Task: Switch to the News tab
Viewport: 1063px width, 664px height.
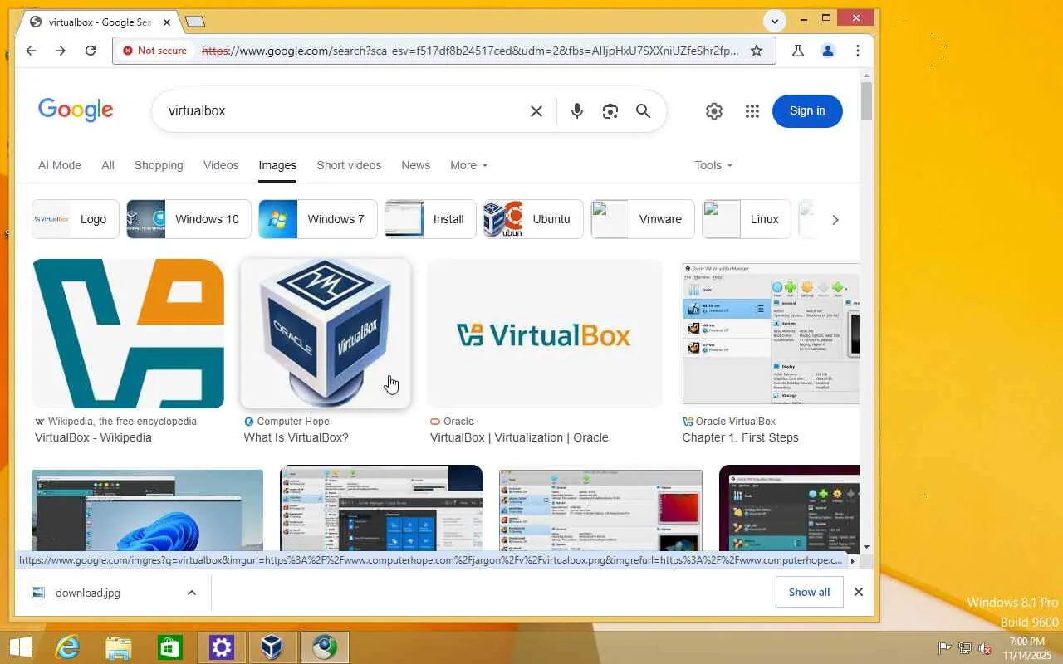Action: point(416,165)
